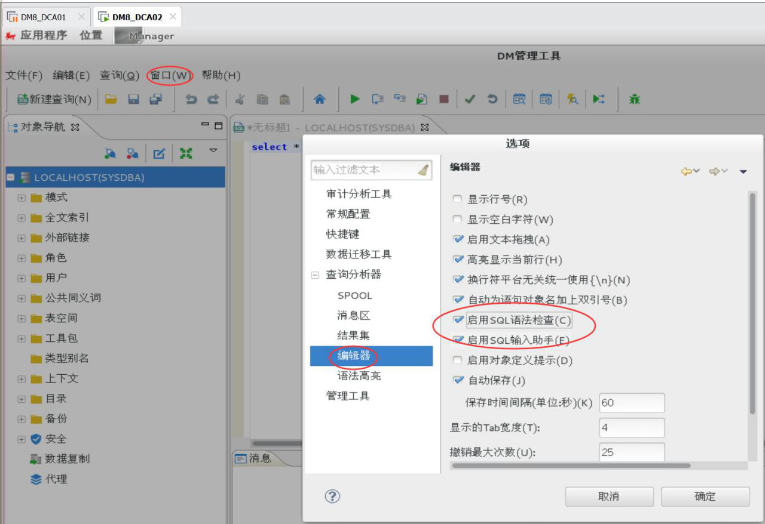Screen dimensions: 765x524
Task: Click the undo arrow icon in toolbar
Action: coord(191,100)
